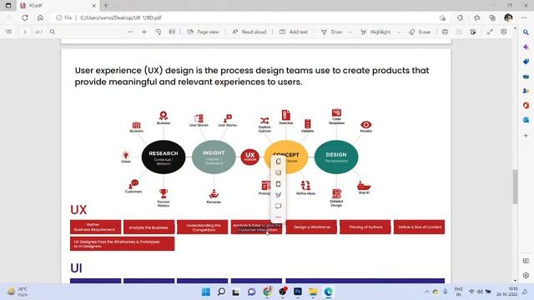
Task: Highlight selection using the floating menu highlighter
Action: click(278, 195)
